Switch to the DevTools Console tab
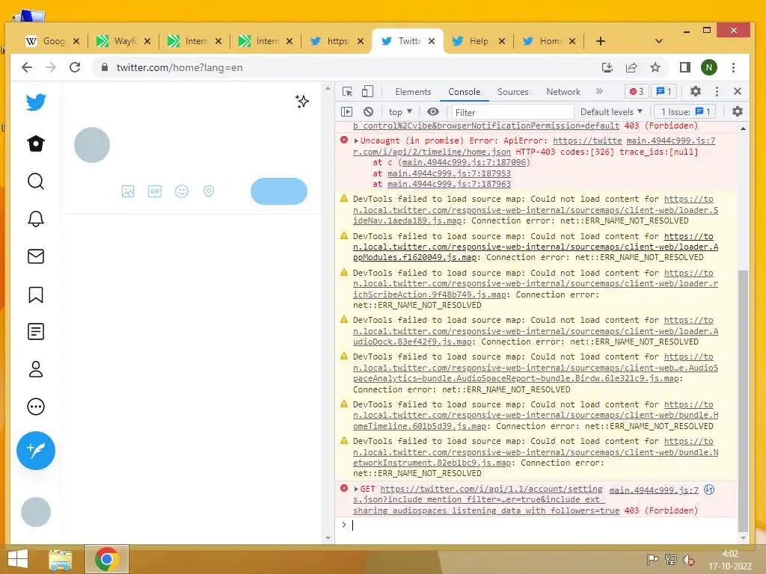766x574 pixels. (464, 92)
